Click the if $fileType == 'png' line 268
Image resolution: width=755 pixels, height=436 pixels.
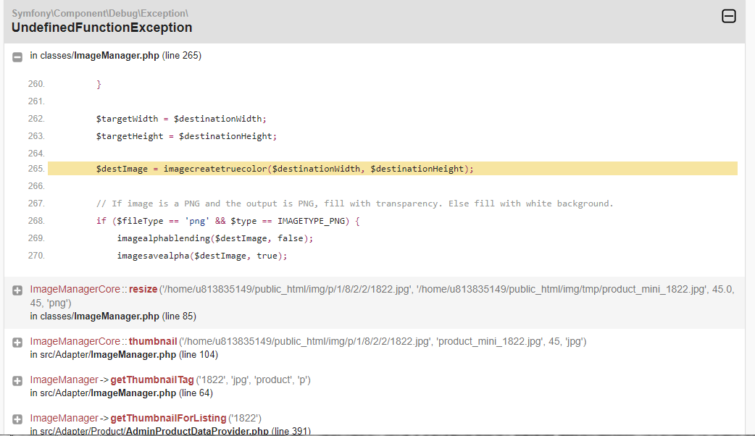(x=228, y=221)
